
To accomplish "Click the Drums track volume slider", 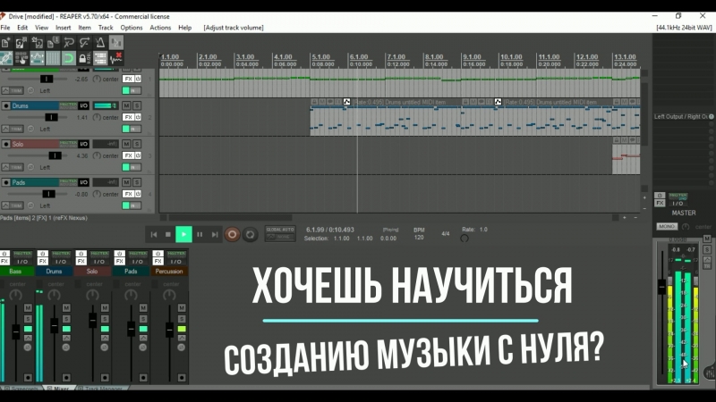I will [x=51, y=117].
